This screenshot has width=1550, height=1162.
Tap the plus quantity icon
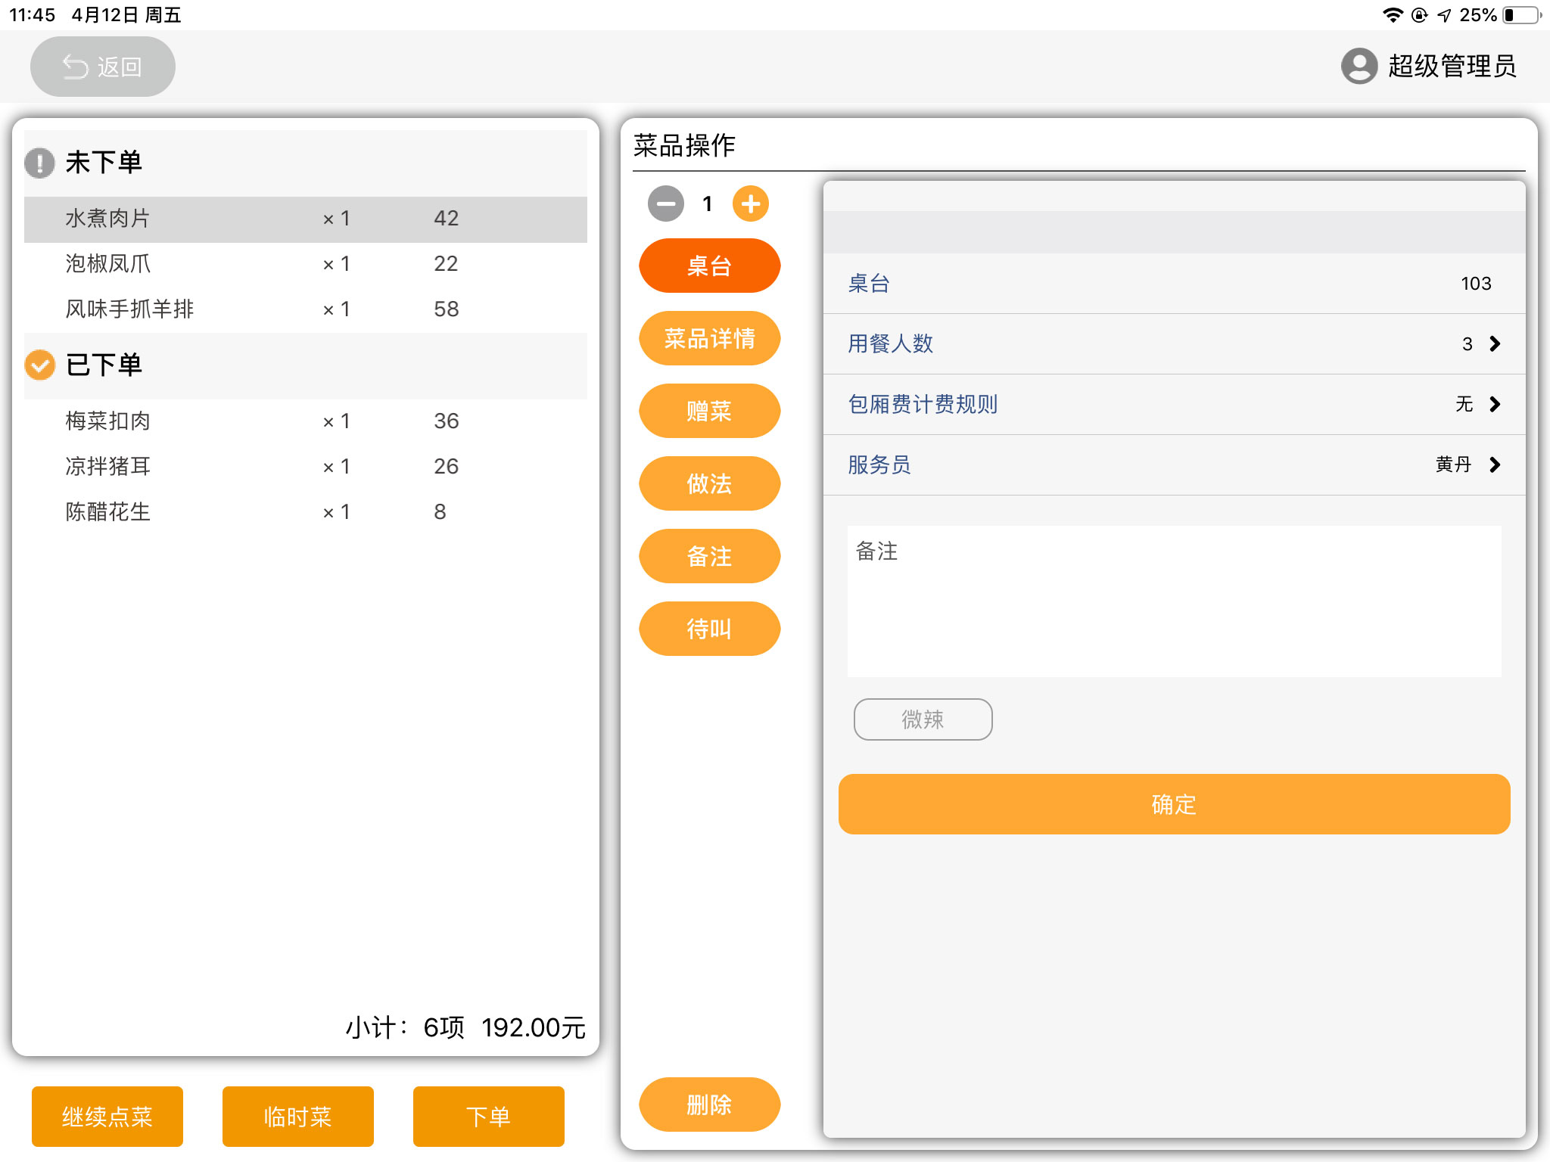coord(750,204)
